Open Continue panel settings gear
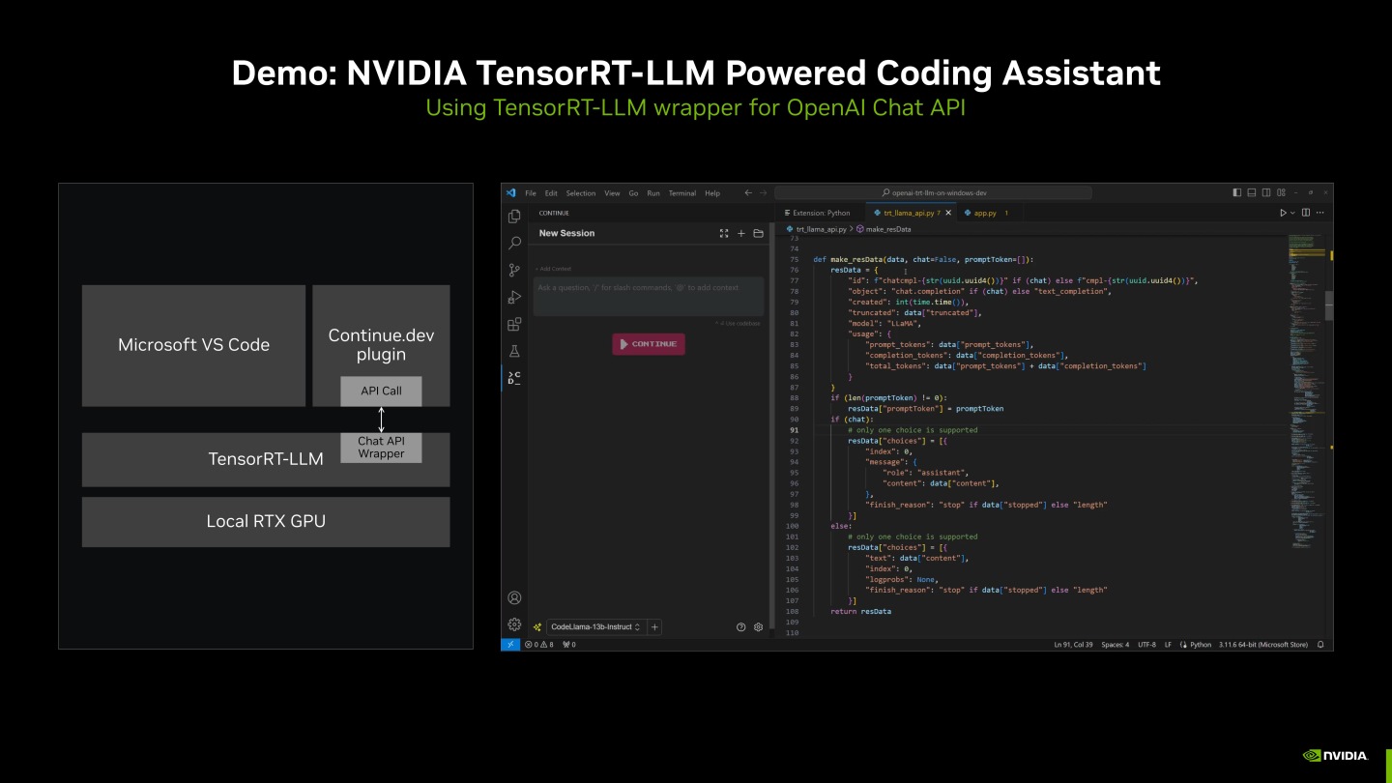Screen dimensions: 1392x783 coord(758,627)
